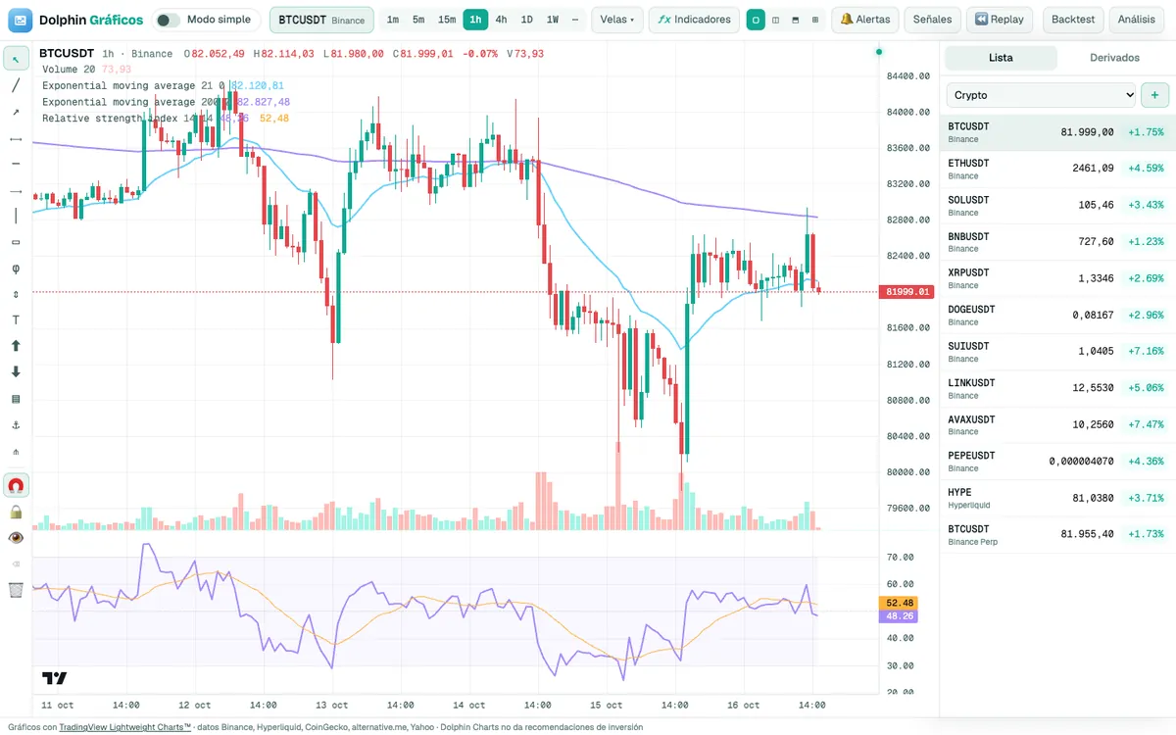Viewport: 1176px width, 735px height.
Task: Switch to the Derivados tab
Action: pos(1114,58)
